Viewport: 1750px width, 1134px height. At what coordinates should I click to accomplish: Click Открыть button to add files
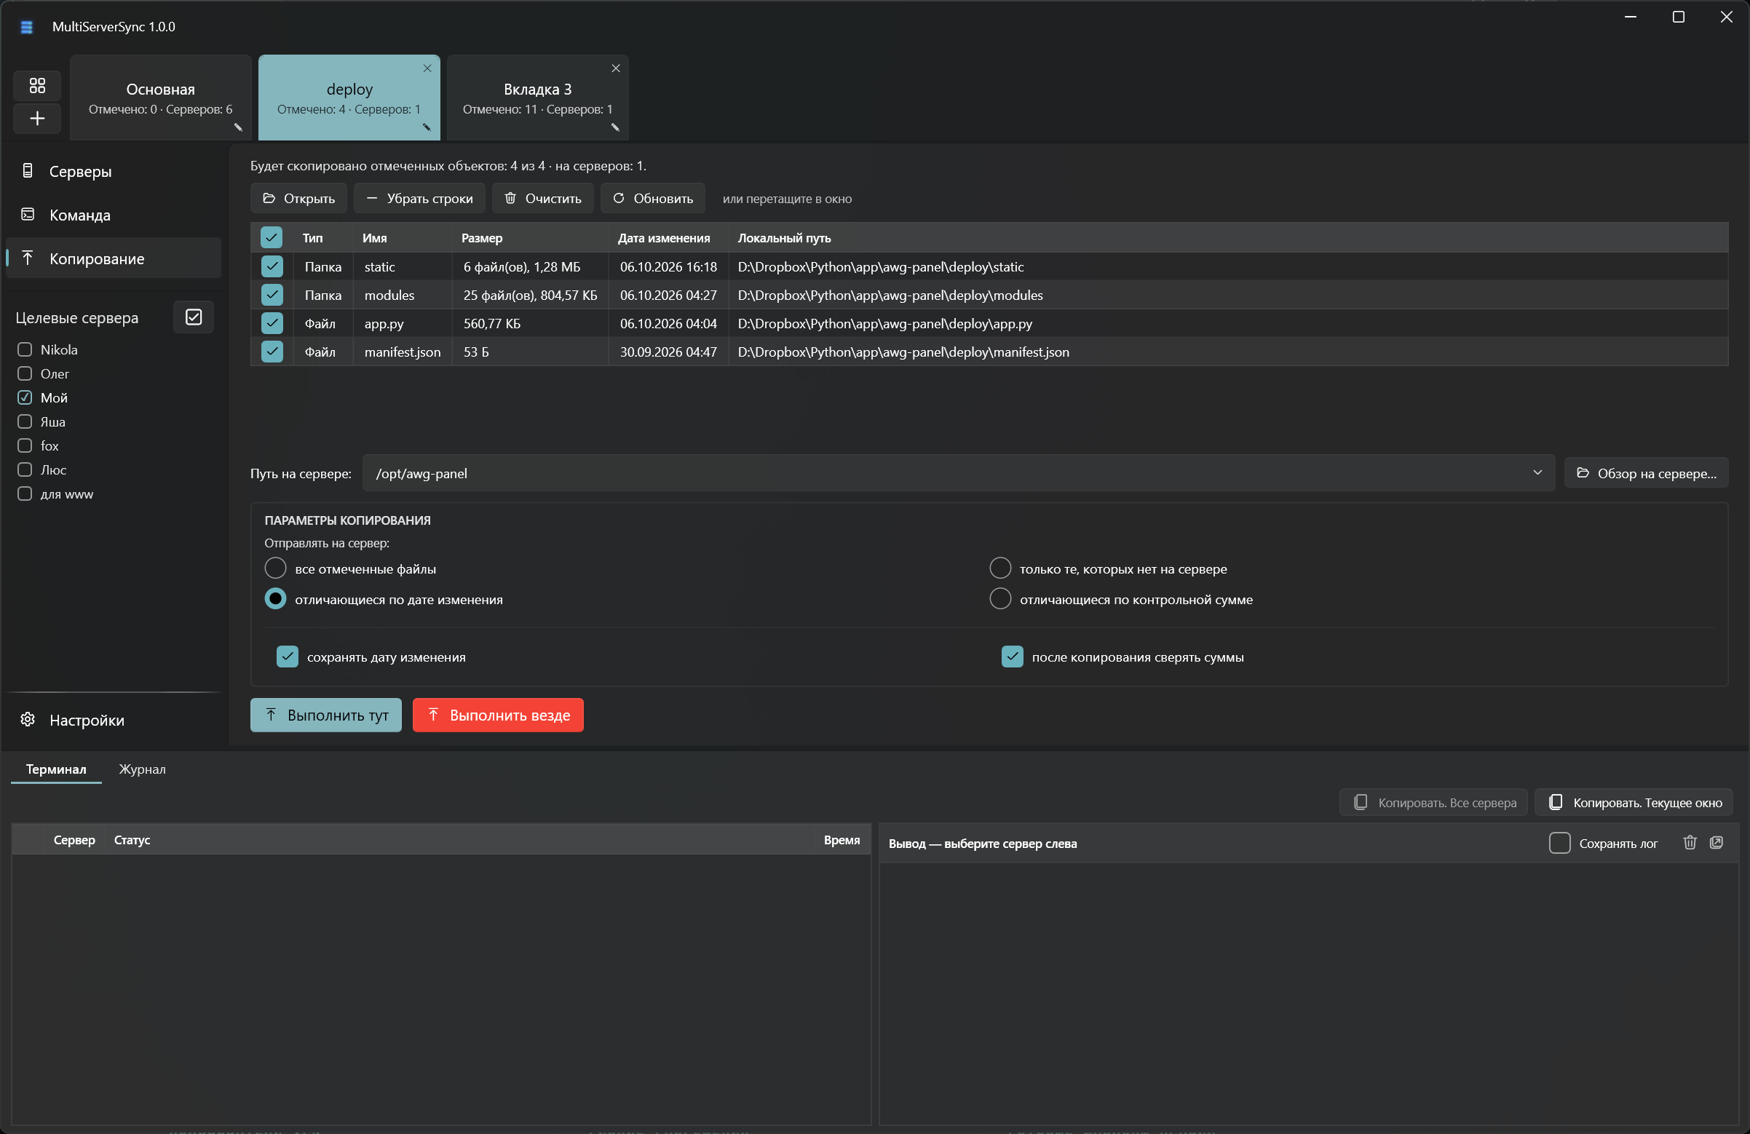point(298,199)
